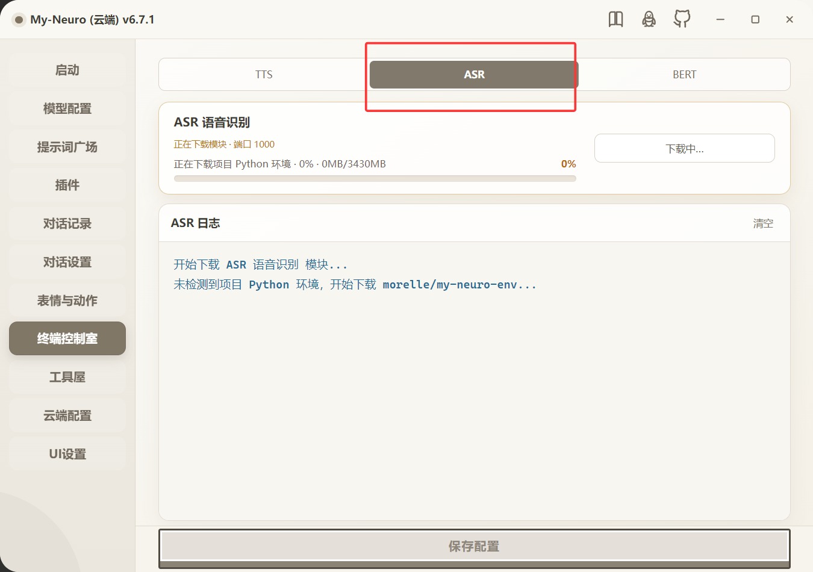Click the Python 环境 download progress text
Viewport: 813px width, 572px height.
(280, 164)
